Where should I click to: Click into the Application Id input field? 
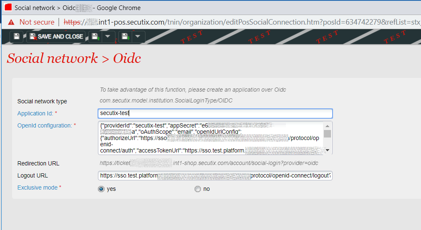click(x=215, y=113)
